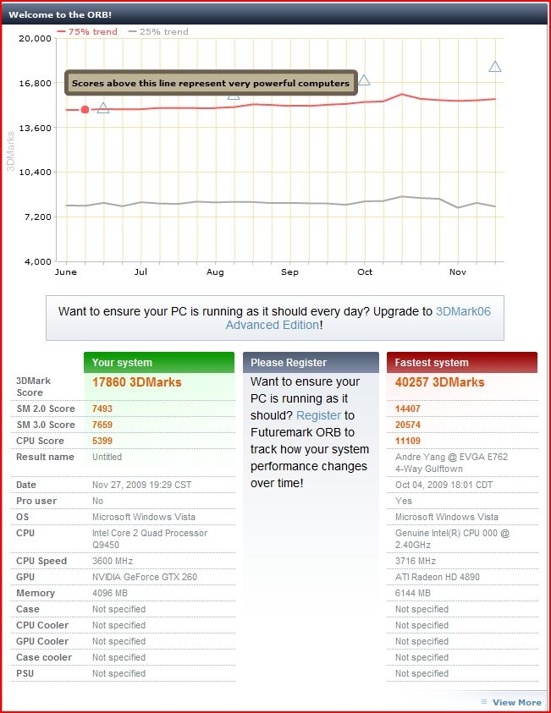This screenshot has height=713, width=551.
Task: Click the CPU Score value 5399
Action: (x=102, y=441)
